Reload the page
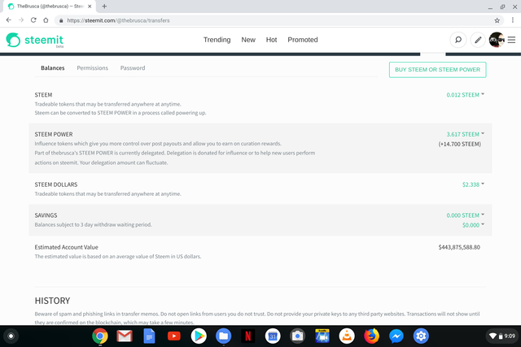Screen dimensions: 521x347 coord(33,20)
